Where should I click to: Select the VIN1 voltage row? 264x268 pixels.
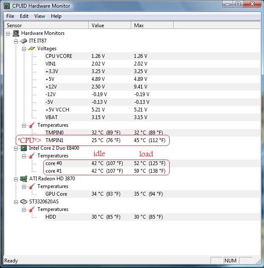point(152,64)
